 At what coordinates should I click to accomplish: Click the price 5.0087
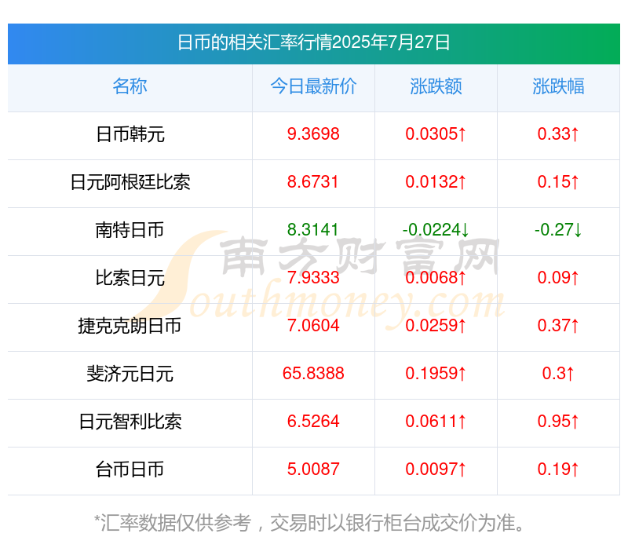coord(313,469)
